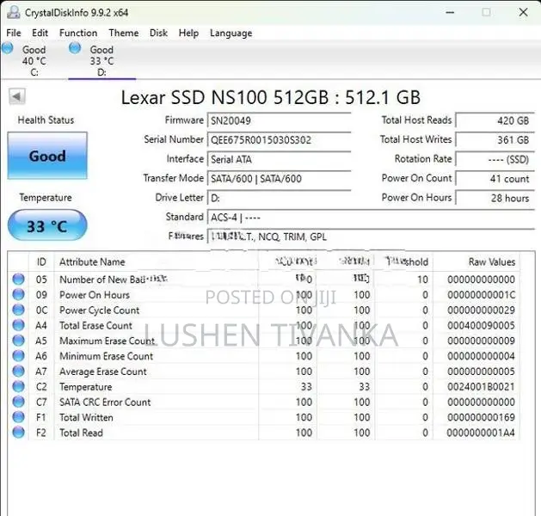Viewport: 541px width, 516px height.
Task: Click the Total Host Reads value 420 GB
Action: [x=495, y=120]
